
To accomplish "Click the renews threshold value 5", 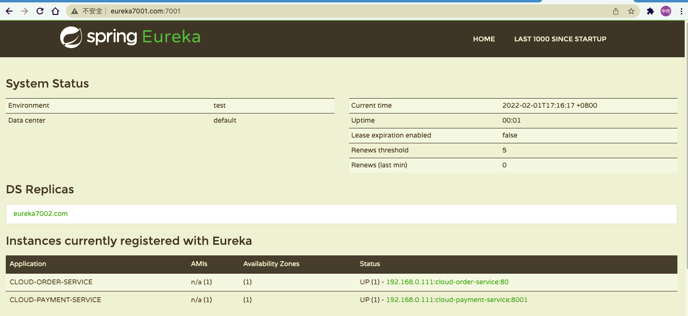I will [x=505, y=150].
